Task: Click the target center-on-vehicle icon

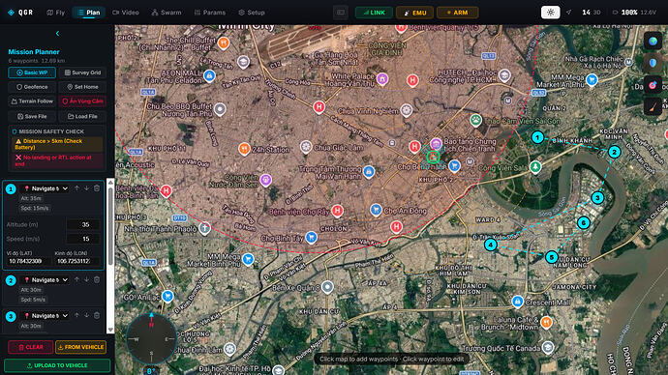Action: coord(653,85)
